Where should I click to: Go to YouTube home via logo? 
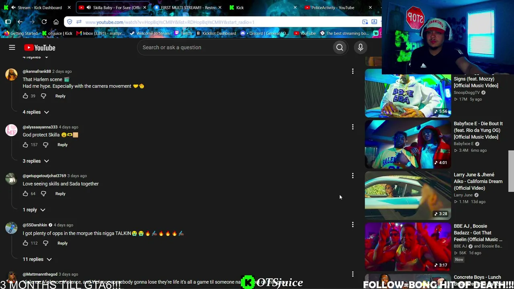coord(39,48)
